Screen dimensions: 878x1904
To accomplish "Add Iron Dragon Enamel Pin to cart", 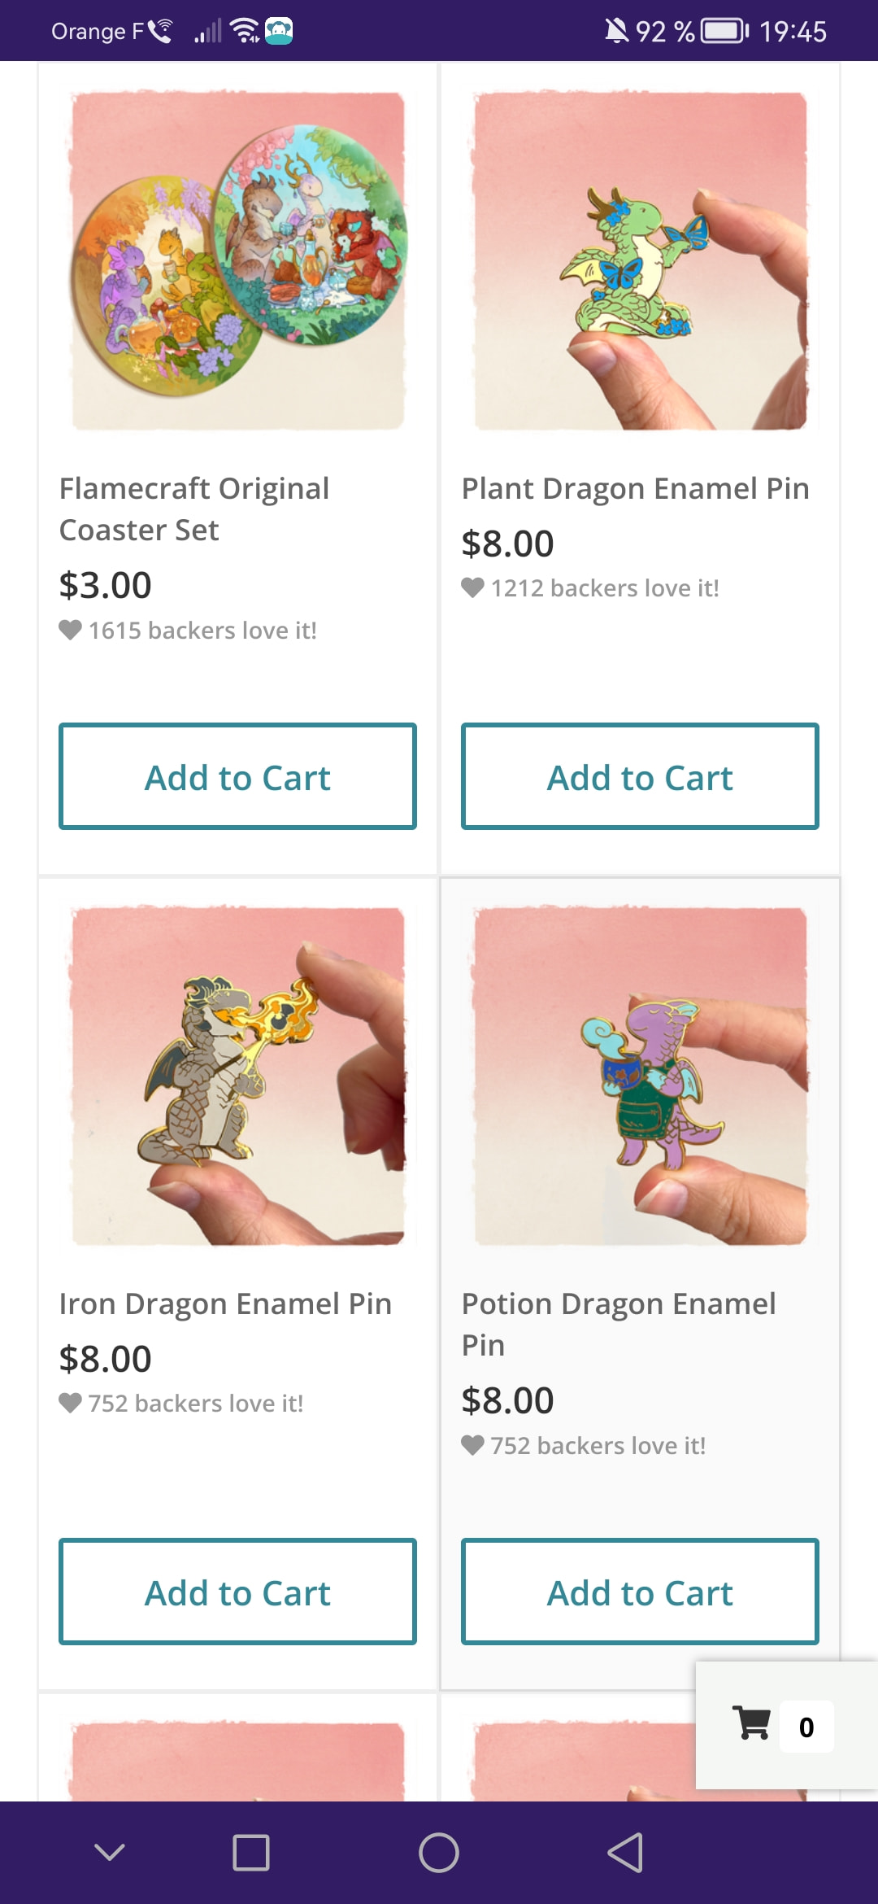I will point(237,1592).
